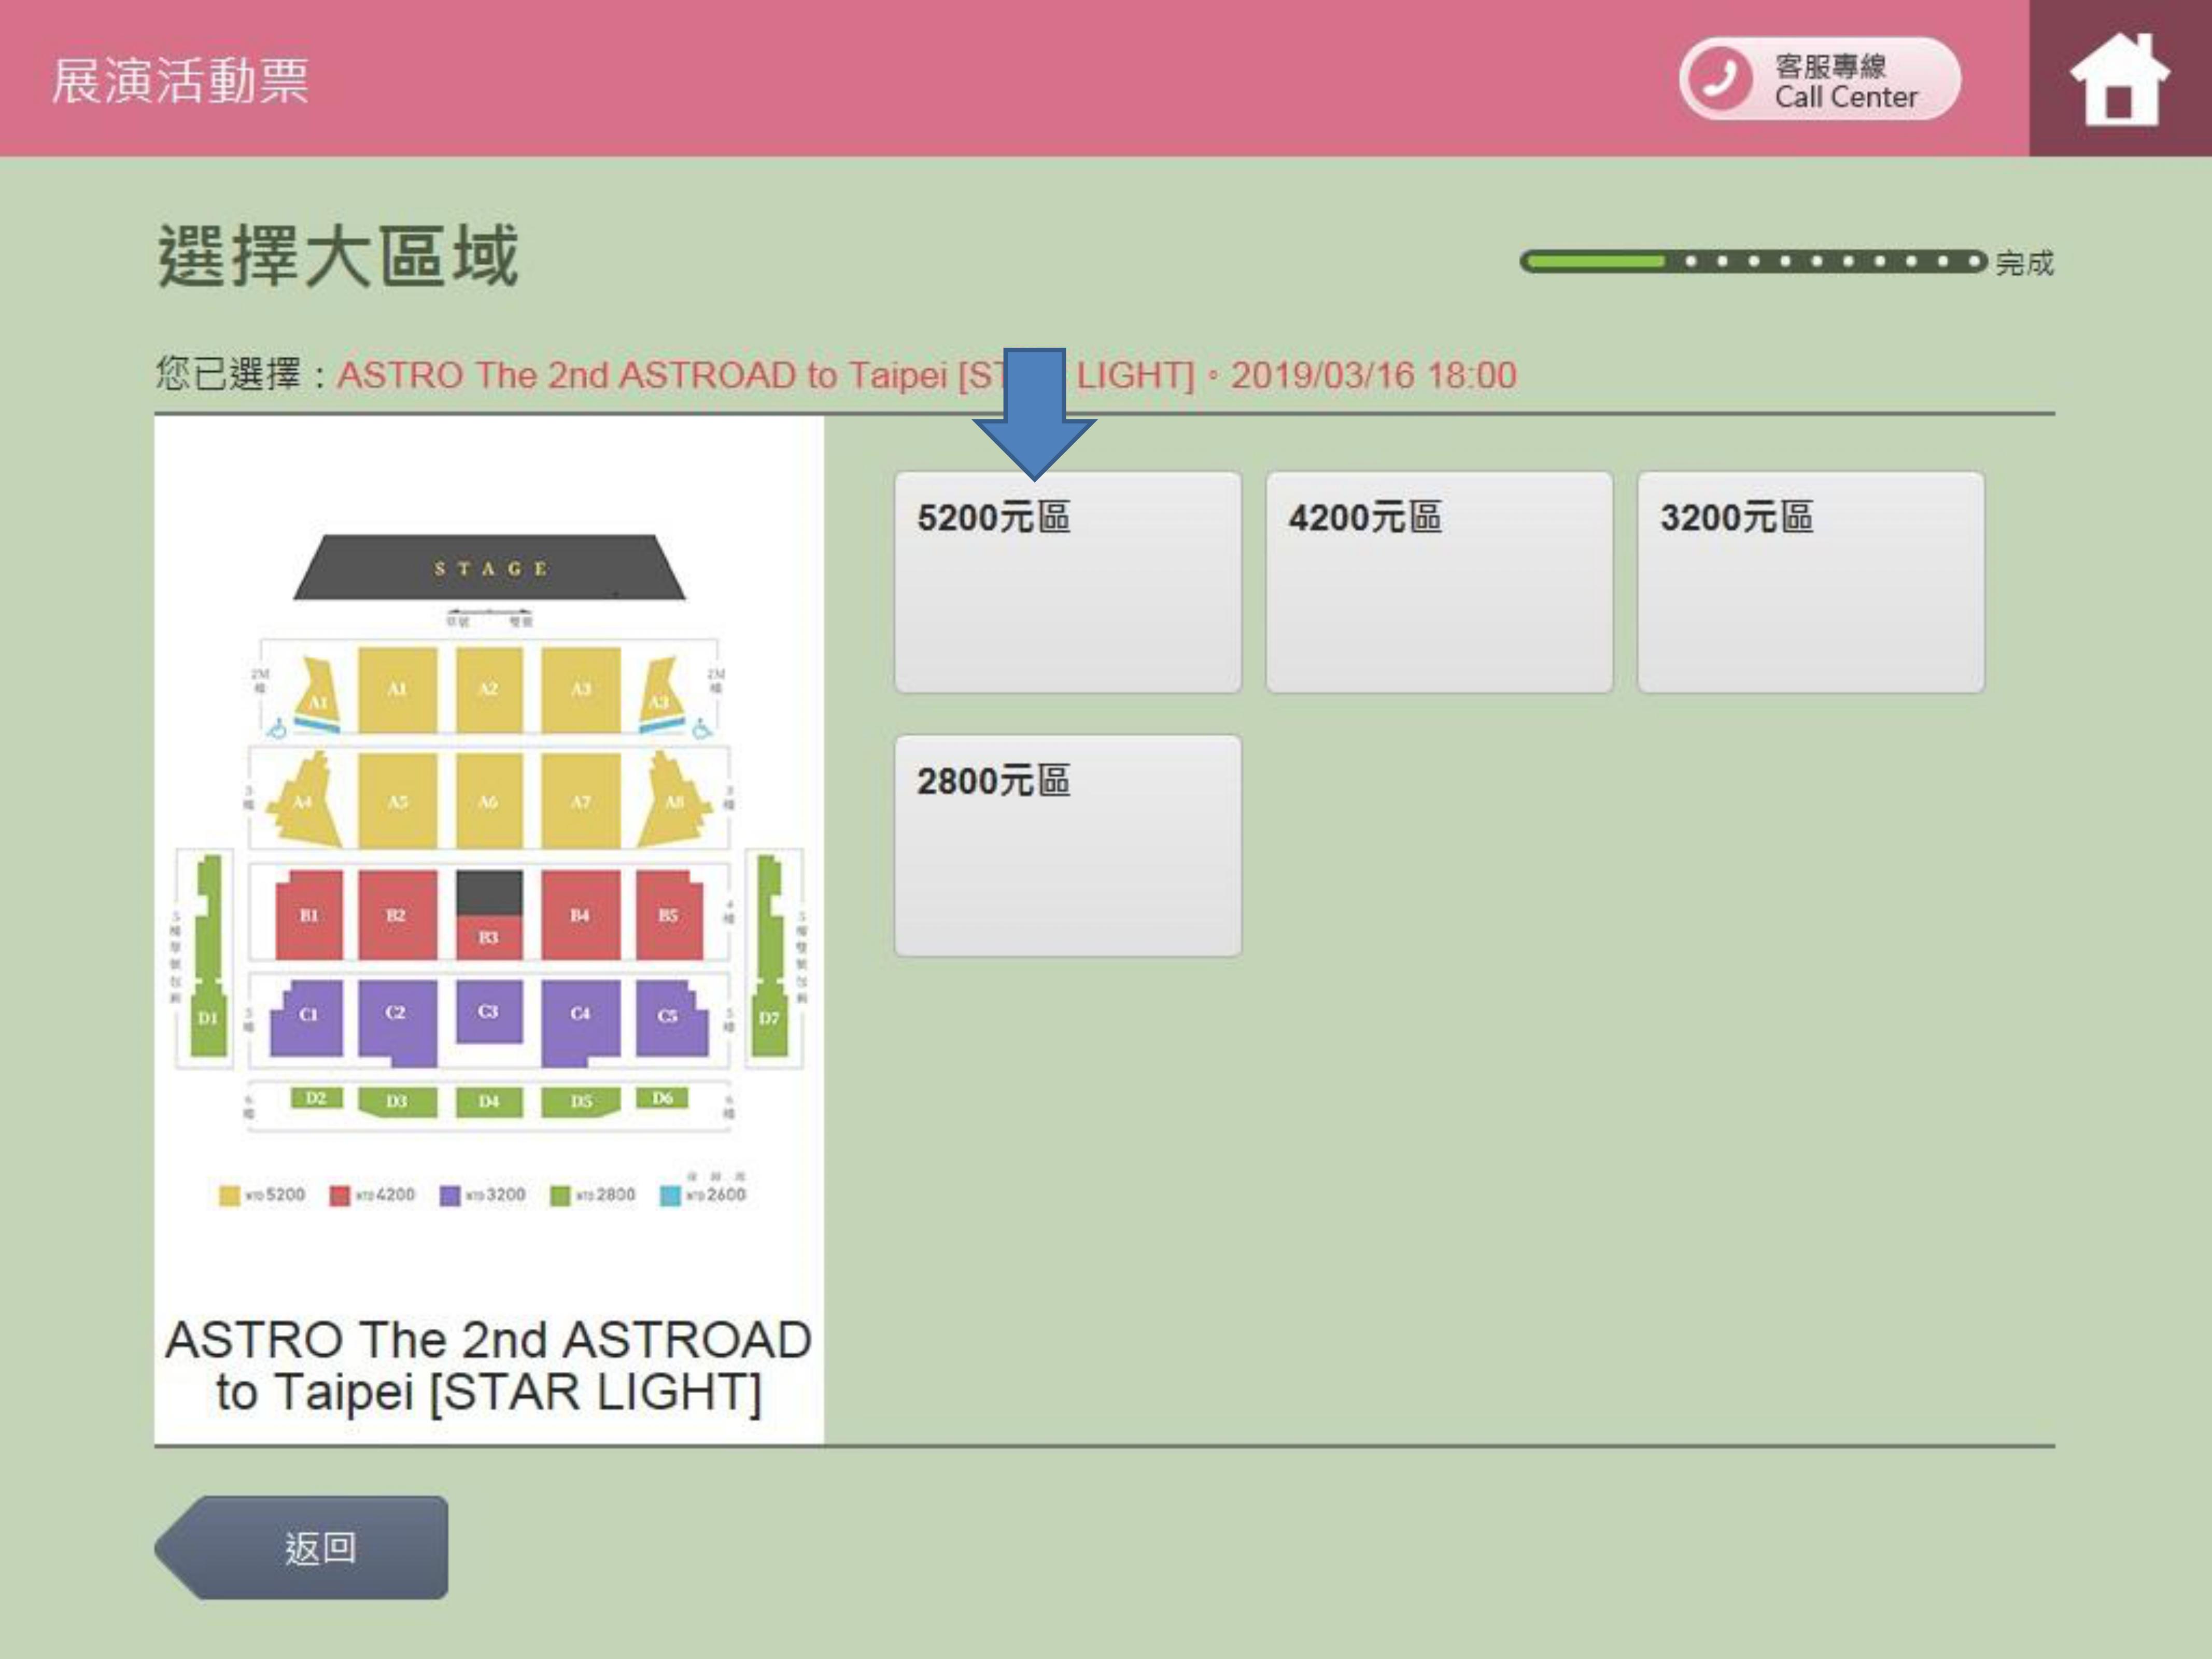Choose the 3200元區 price zone
This screenshot has width=2212, height=1659.
coord(1810,582)
